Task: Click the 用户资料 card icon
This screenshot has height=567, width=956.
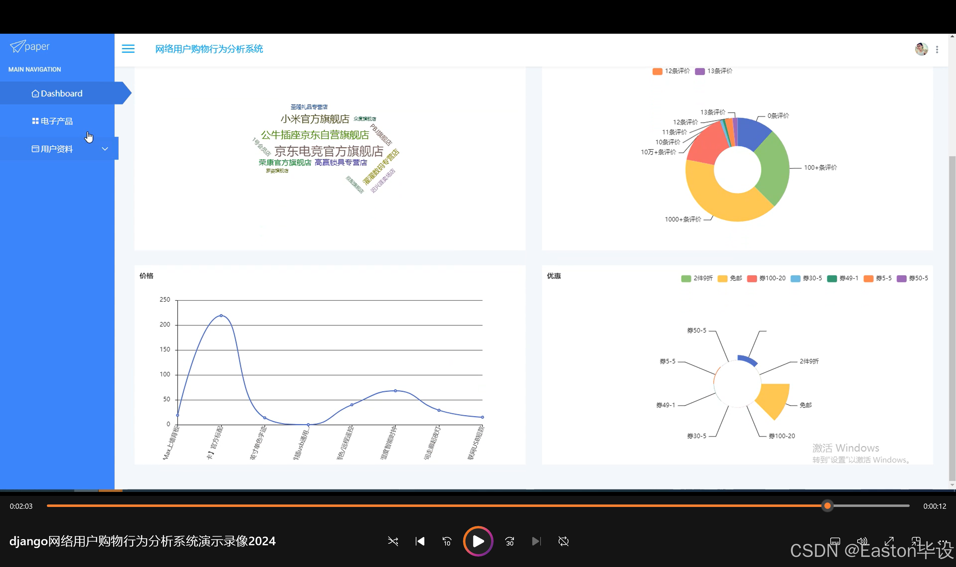Action: [35, 149]
